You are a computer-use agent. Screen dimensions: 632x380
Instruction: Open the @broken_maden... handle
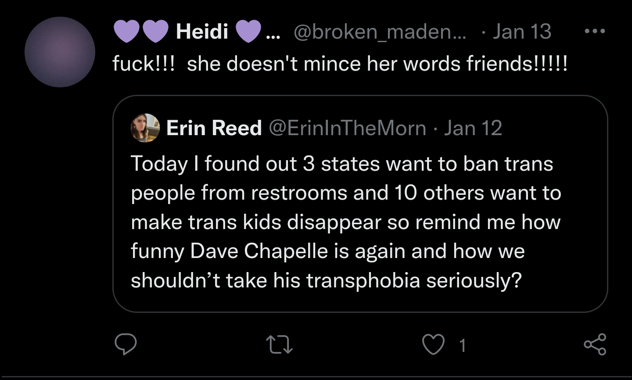[380, 32]
